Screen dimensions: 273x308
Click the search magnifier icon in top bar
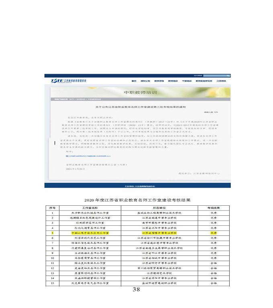click(228, 76)
